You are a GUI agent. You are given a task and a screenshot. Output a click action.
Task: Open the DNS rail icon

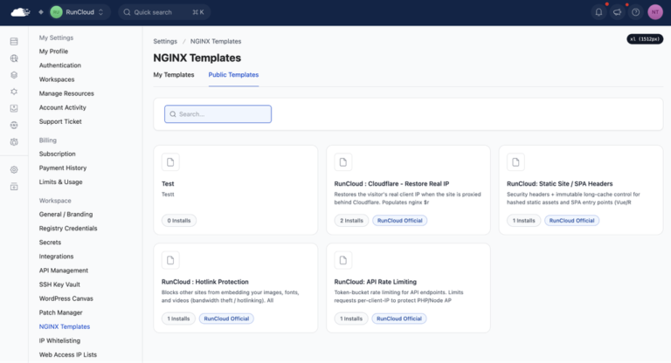(x=14, y=125)
